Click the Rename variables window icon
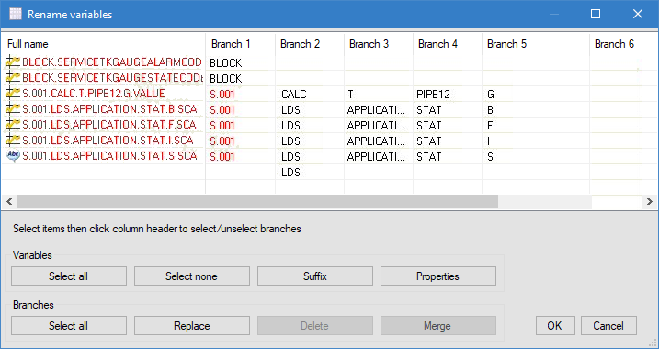659x349 pixels. click(16, 15)
